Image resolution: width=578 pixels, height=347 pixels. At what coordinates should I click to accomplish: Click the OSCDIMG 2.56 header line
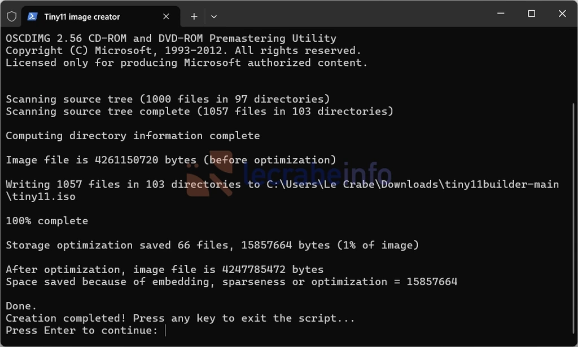click(171, 38)
